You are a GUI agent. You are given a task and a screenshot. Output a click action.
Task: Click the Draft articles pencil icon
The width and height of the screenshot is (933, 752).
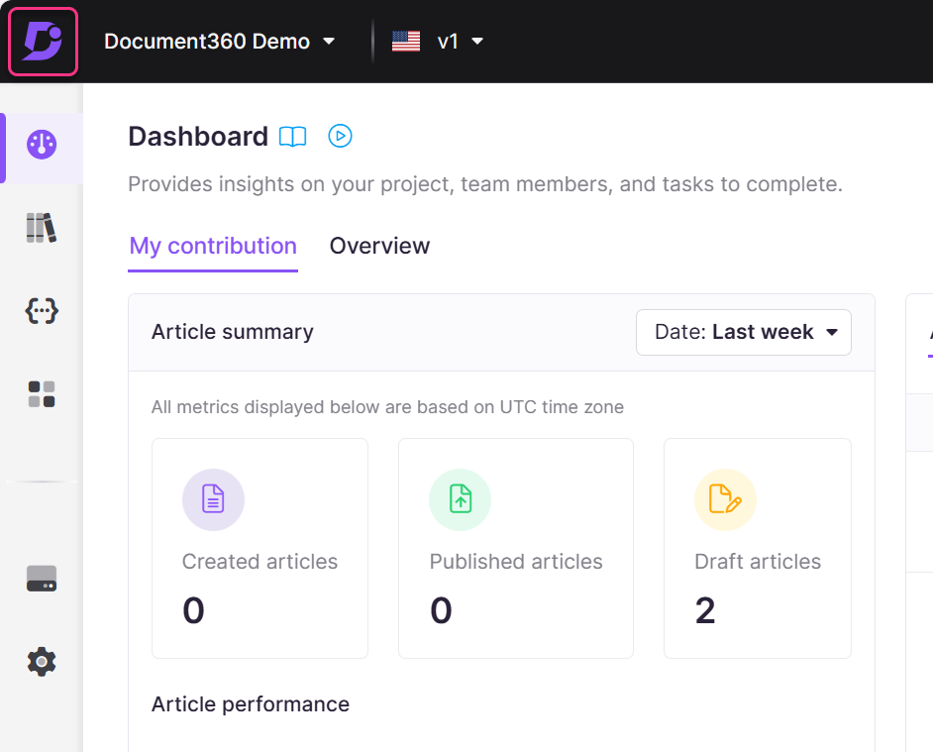(x=725, y=499)
